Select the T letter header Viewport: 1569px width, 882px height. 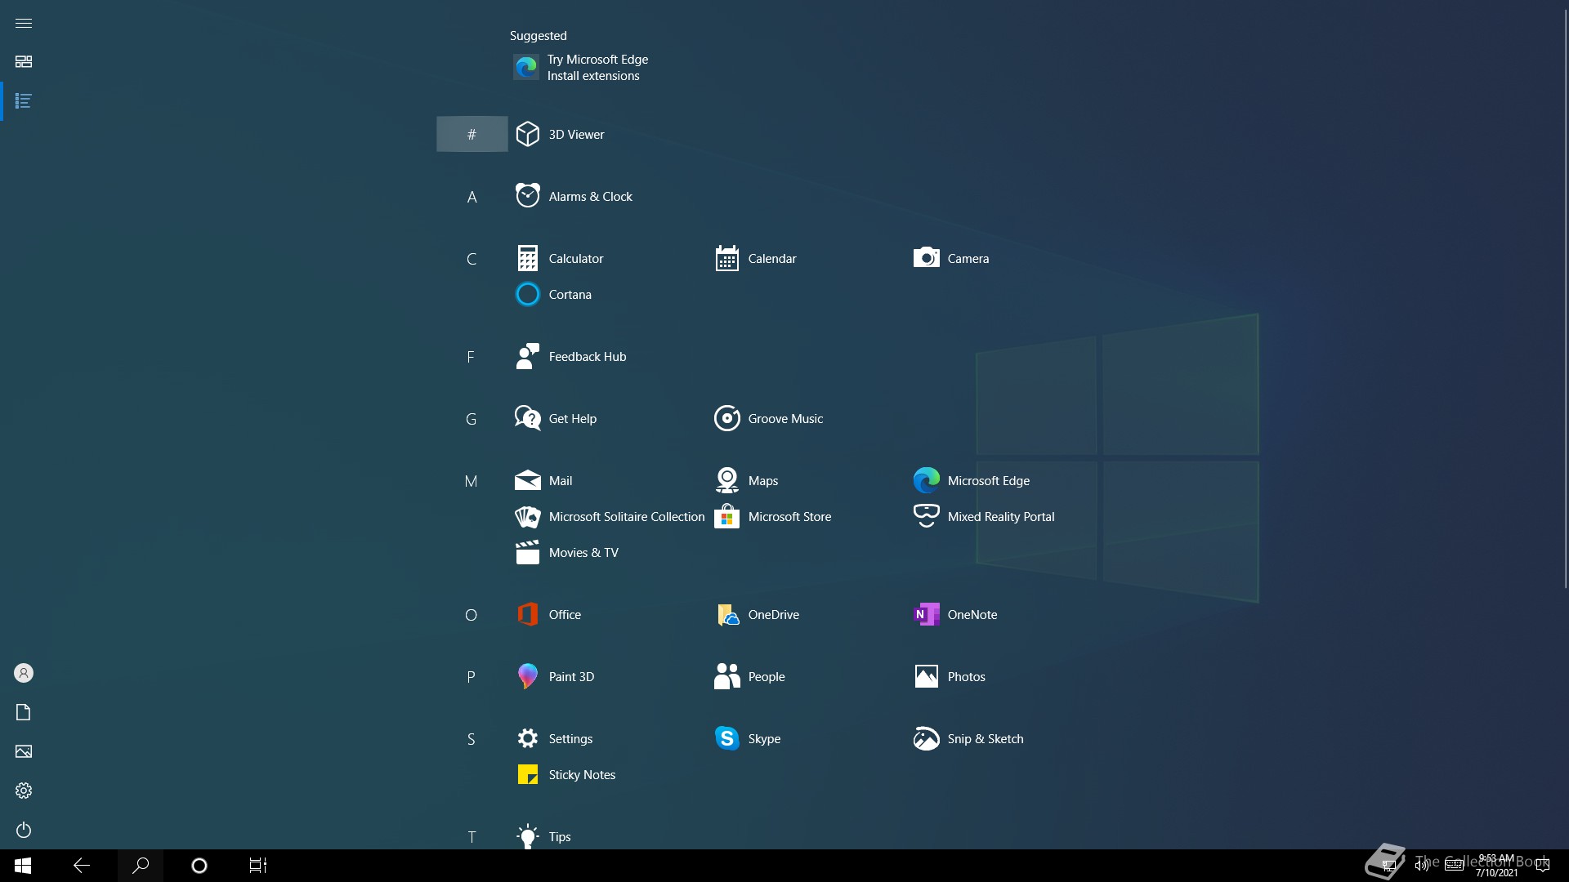472,836
